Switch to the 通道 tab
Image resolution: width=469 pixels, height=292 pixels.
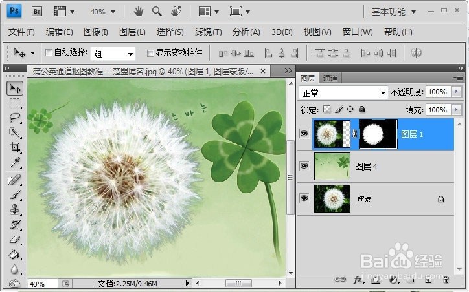(330, 78)
